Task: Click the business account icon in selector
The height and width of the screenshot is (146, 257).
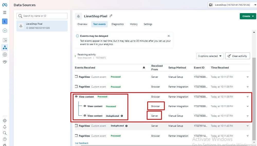Action: [211, 5]
